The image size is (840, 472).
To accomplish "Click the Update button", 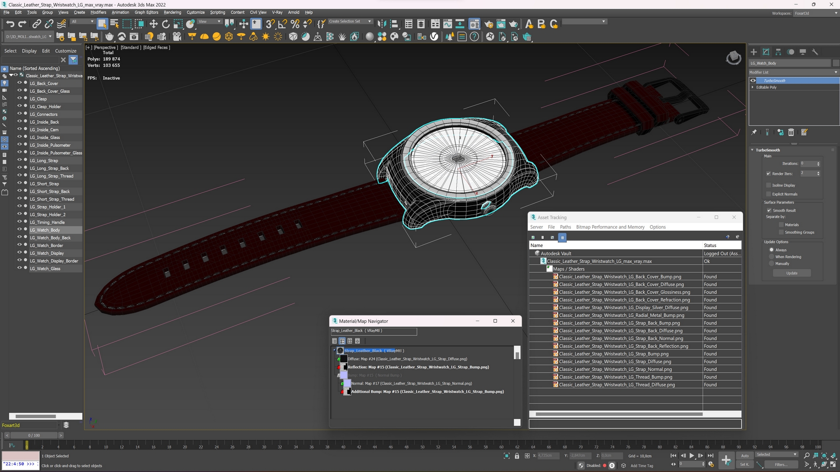I will point(791,273).
